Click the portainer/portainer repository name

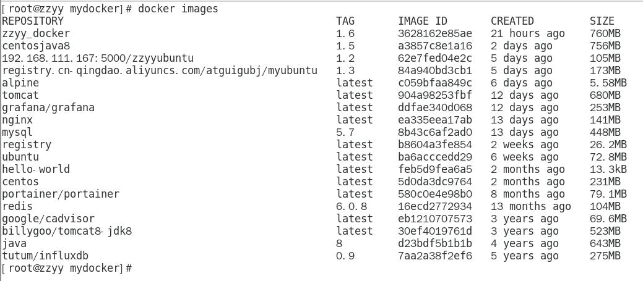(x=61, y=194)
